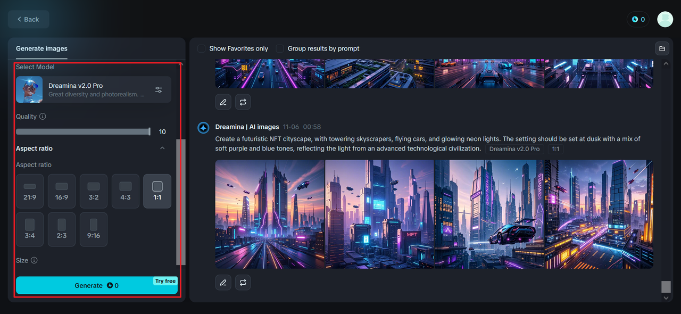Select the 16:9 aspect ratio
This screenshot has width=681, height=314.
62,191
